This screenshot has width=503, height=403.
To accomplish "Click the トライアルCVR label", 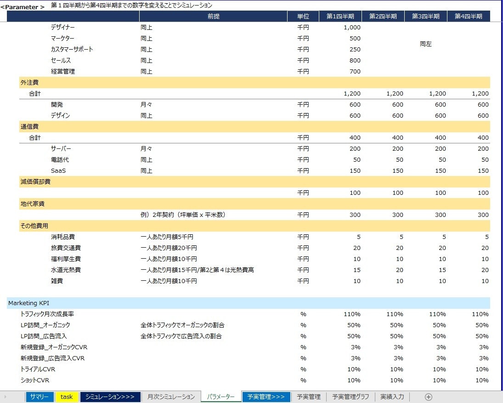I will point(38,369).
